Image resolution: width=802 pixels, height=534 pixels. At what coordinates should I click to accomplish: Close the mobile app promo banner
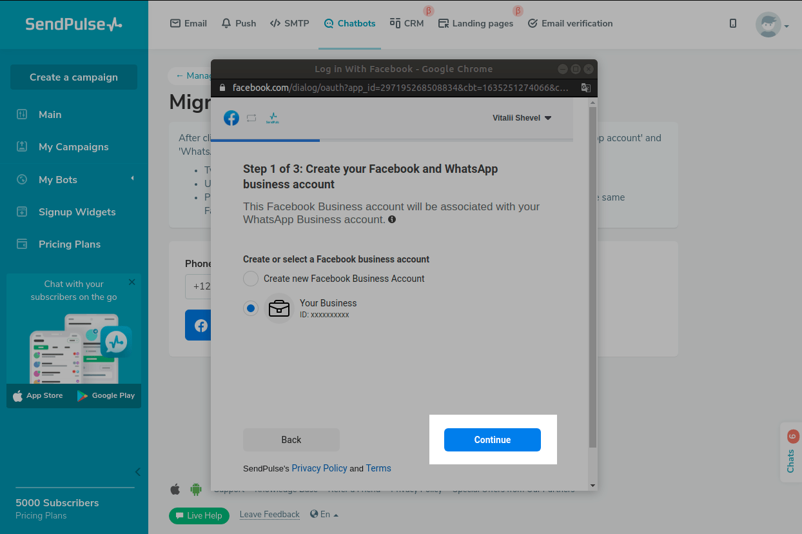[x=132, y=282]
